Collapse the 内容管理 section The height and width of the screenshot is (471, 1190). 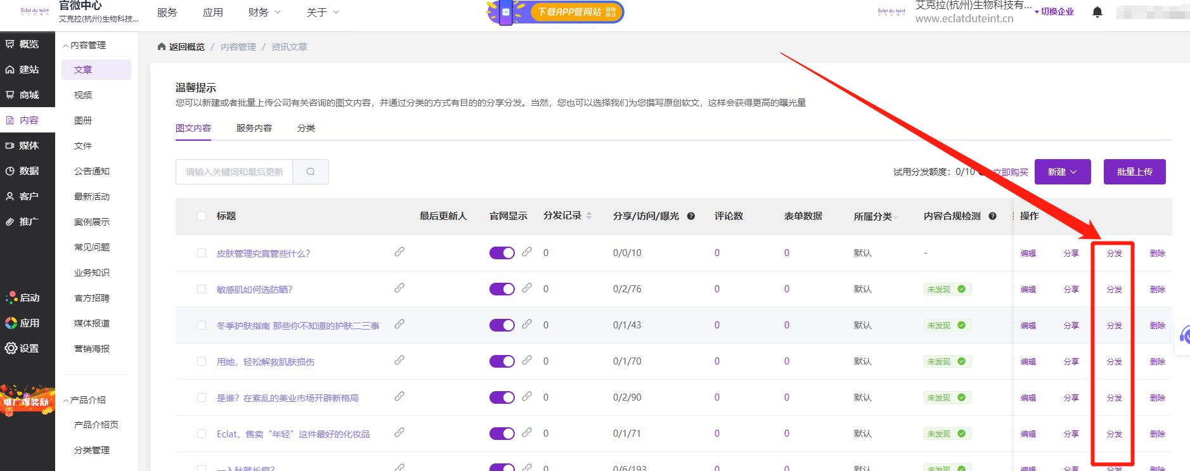click(84, 45)
